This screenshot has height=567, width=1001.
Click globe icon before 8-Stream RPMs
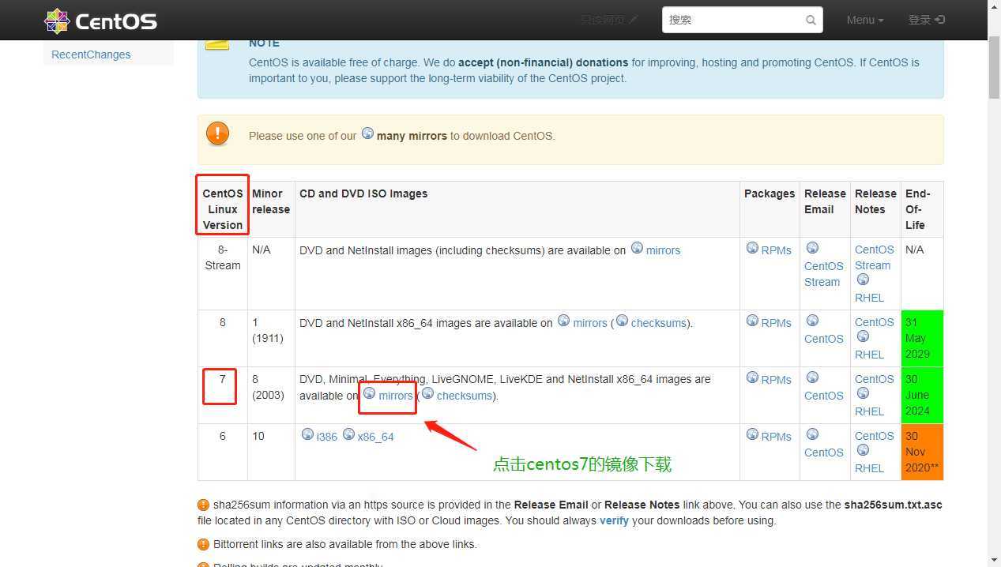click(x=752, y=248)
